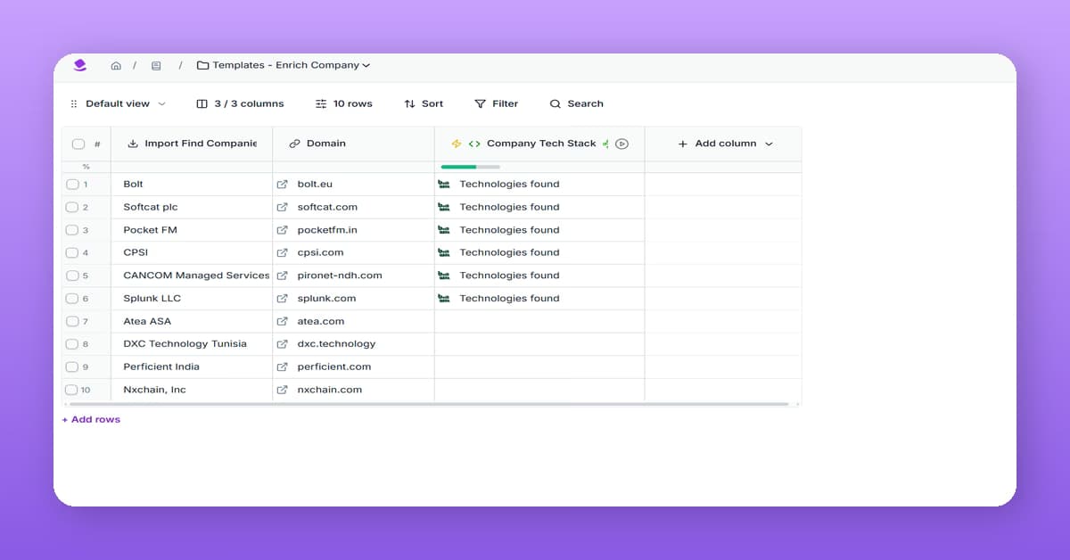Run the Company Tech Stack column via play icon
The height and width of the screenshot is (560, 1070).
click(x=622, y=144)
